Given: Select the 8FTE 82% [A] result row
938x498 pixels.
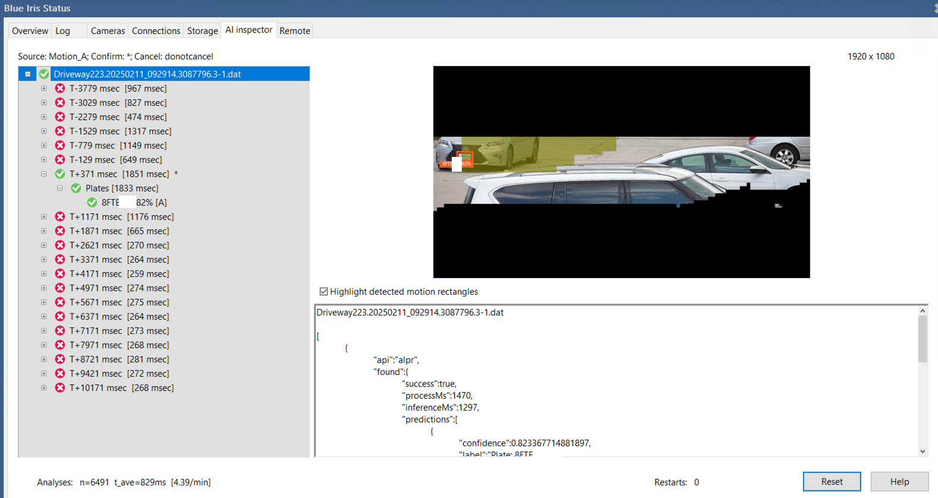Looking at the screenshot, I should 134,203.
